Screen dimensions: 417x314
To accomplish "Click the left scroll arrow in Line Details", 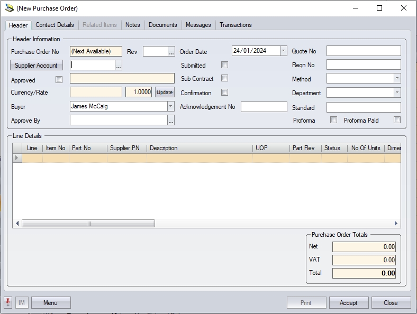I will coord(17,224).
